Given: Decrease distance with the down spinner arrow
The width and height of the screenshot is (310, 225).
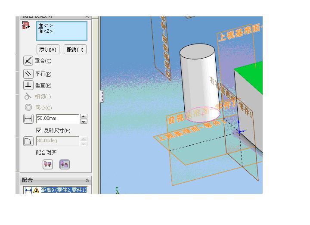Looking at the screenshot, I should click(x=84, y=122).
